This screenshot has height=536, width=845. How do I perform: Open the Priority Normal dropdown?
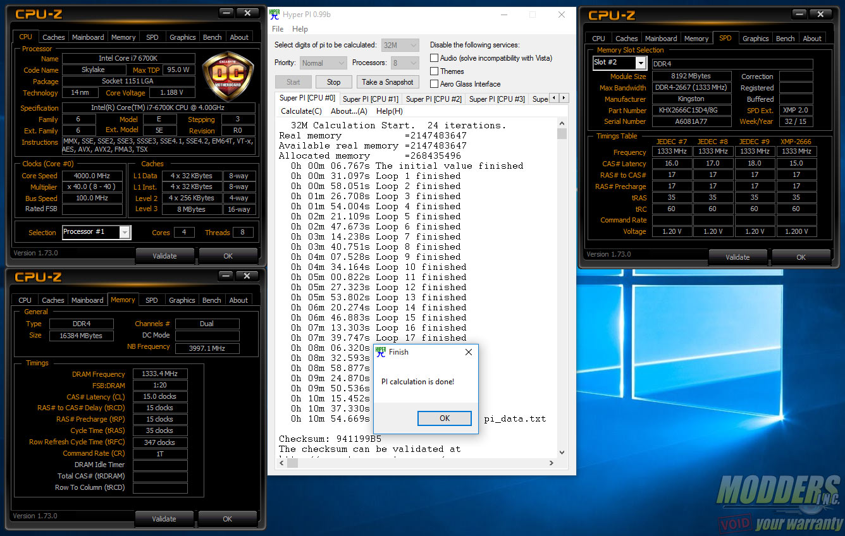[x=323, y=63]
